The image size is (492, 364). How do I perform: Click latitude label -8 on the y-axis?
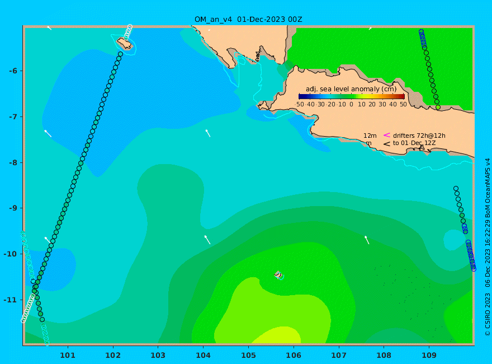tap(13, 162)
